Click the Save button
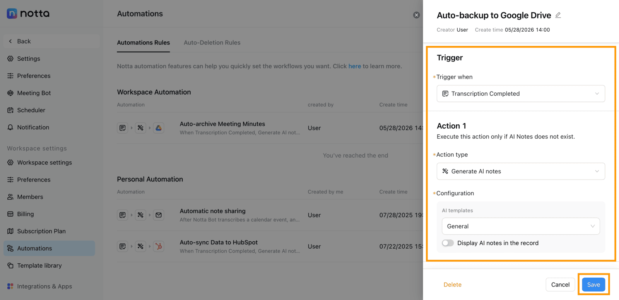Screen dimensions: 619x300 pos(593,285)
